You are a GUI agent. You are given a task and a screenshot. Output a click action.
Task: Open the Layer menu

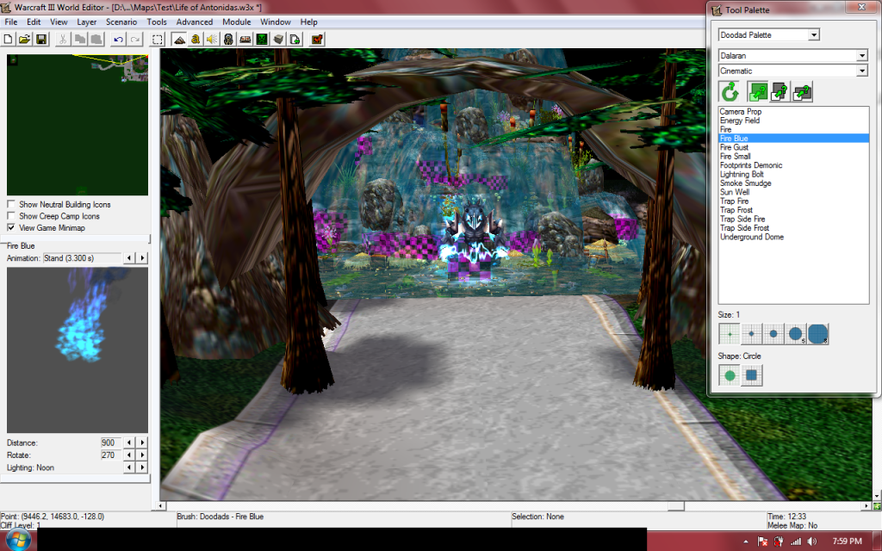click(87, 22)
